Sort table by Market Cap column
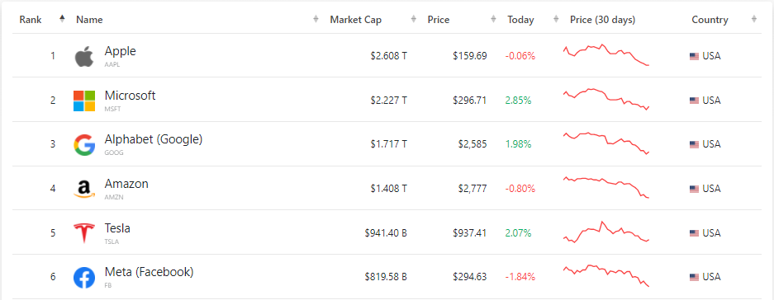This screenshot has width=774, height=300. pos(355,20)
